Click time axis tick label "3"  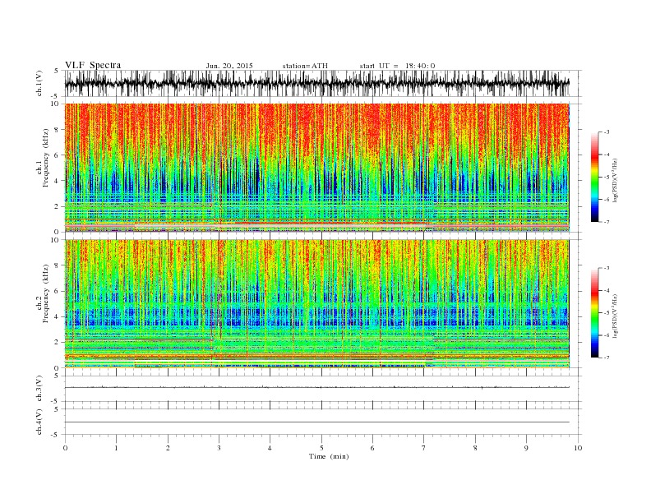tap(219, 448)
